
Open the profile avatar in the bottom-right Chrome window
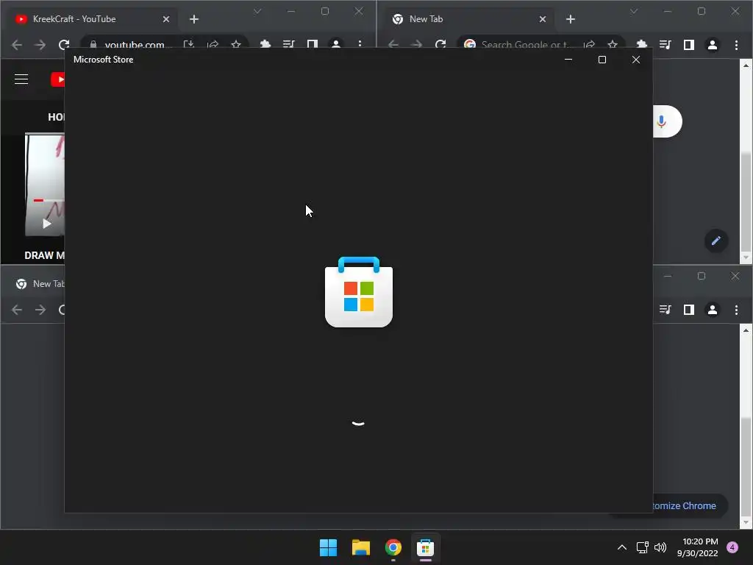click(x=712, y=310)
